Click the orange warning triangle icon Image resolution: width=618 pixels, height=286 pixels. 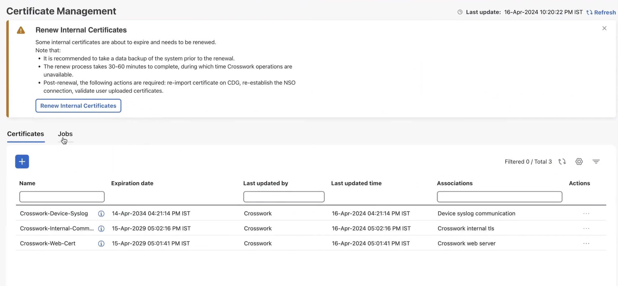point(21,30)
